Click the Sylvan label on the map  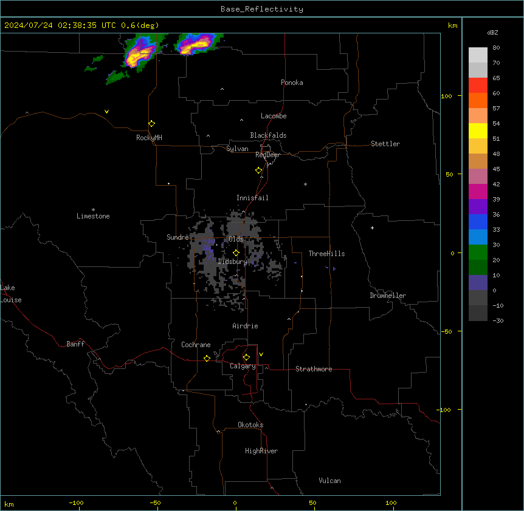pos(237,149)
